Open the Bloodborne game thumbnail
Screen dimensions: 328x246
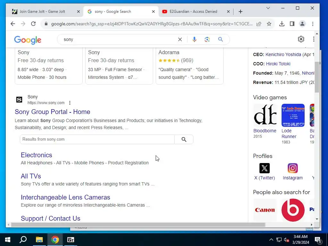[x=265, y=115]
